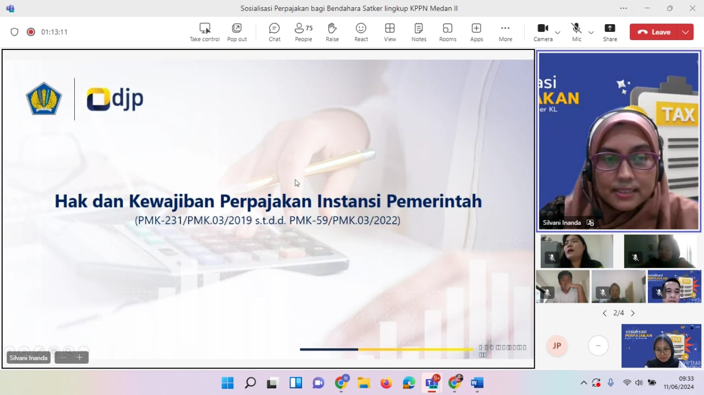This screenshot has width=704, height=395.
Task: Open Leave options dropdown arrow
Action: (685, 32)
